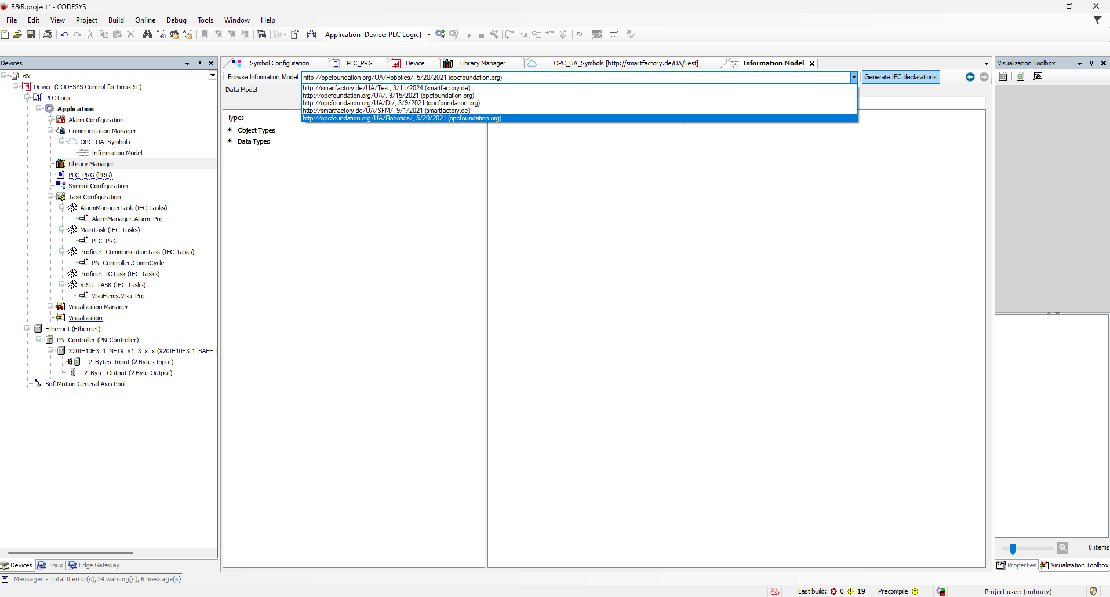
Task: Click Generate IEC declarations button
Action: point(900,77)
